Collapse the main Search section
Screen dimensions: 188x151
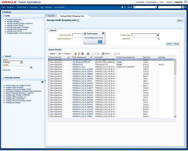(49, 31)
